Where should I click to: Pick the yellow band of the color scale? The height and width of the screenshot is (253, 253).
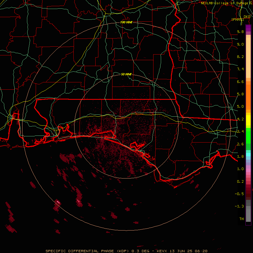tap(248, 120)
